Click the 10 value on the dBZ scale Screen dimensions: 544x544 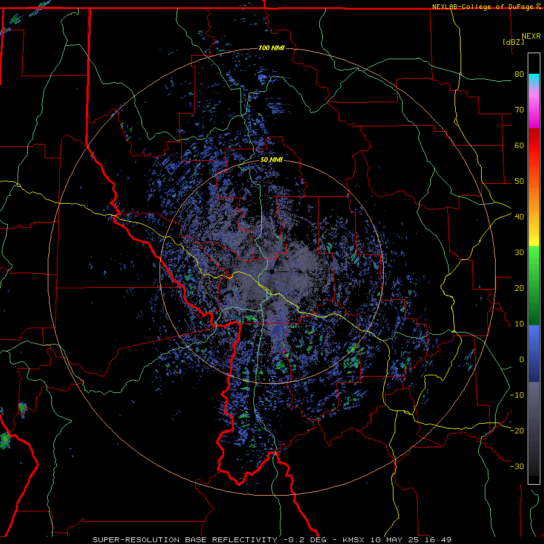[519, 324]
